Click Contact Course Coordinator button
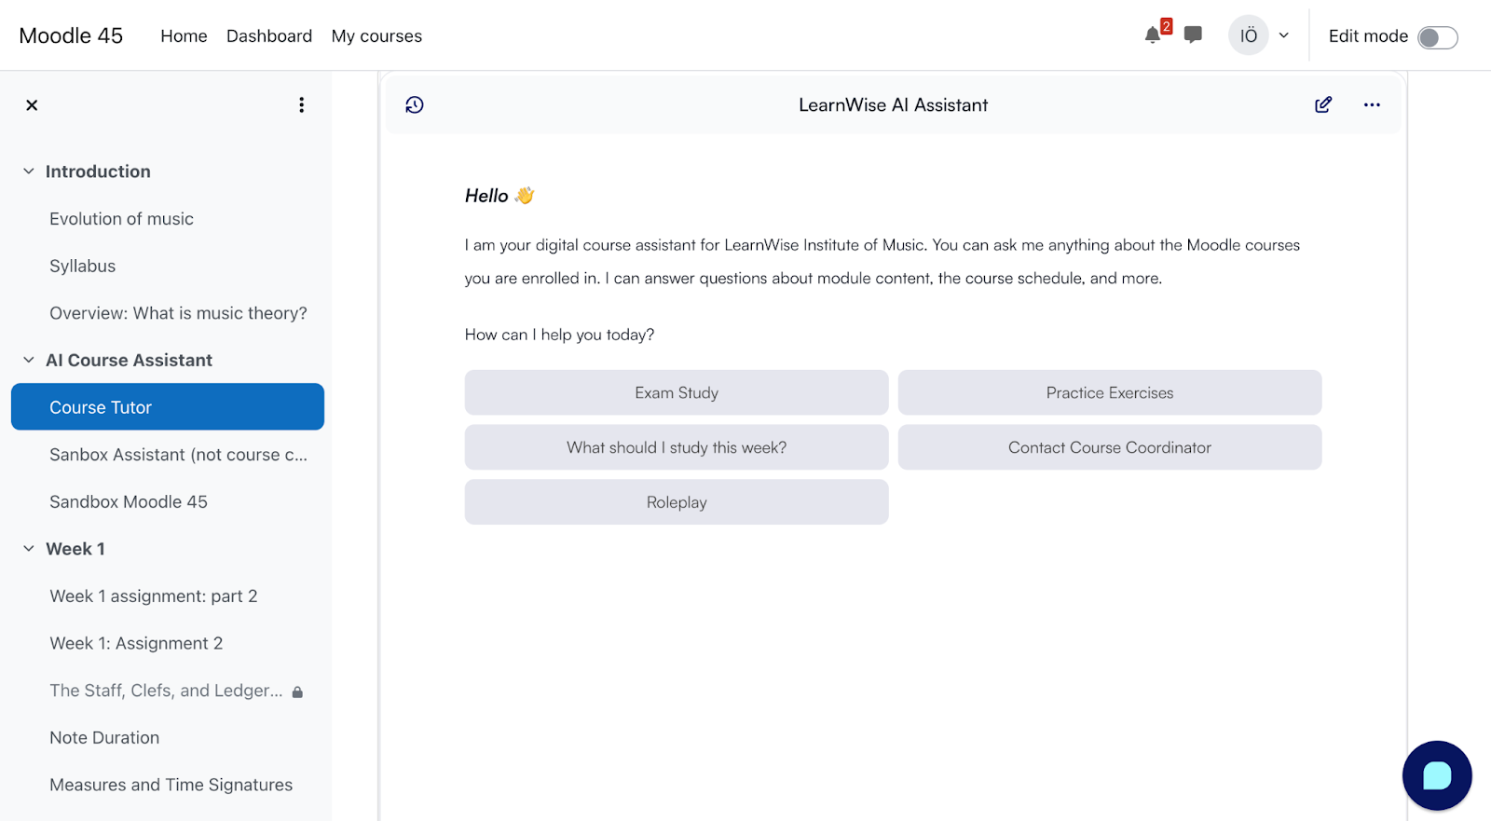Viewport: 1491px width, 821px height. click(x=1110, y=447)
